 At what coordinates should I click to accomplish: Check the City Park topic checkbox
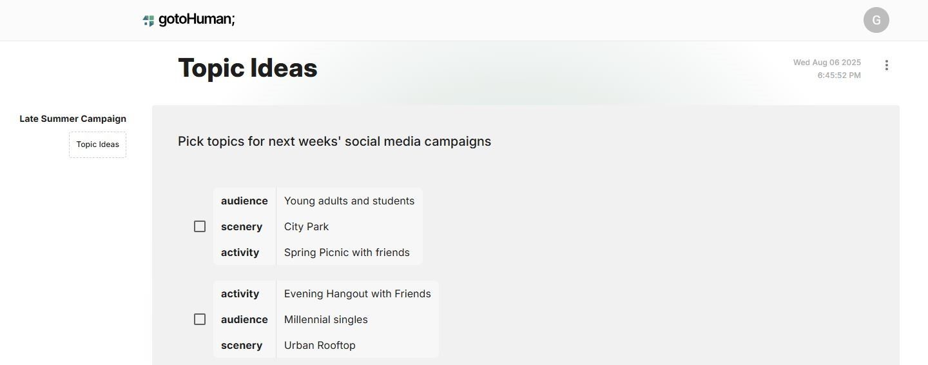coord(200,226)
